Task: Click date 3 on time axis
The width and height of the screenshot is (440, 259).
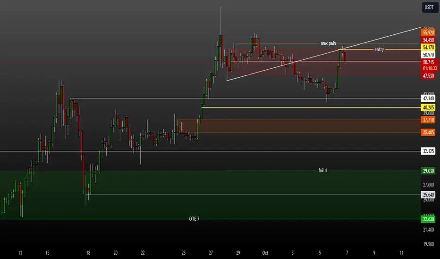Action: [x=292, y=253]
